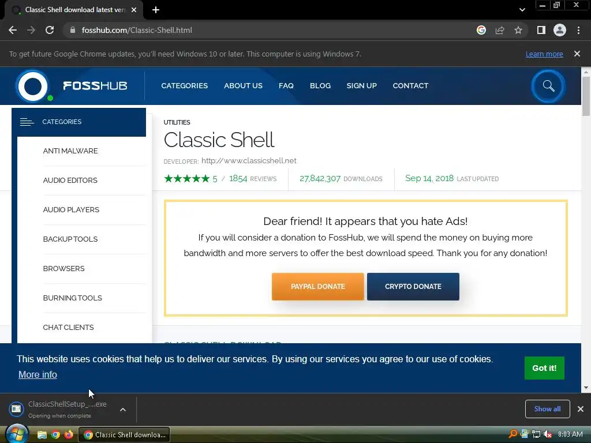Click the FossHub search magnifier

click(x=548, y=87)
